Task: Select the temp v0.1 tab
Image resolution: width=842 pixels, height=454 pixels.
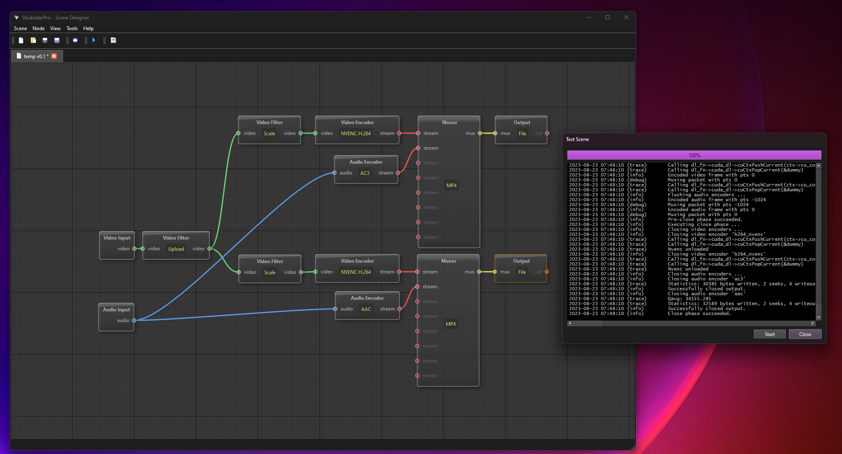Action: 35,56
